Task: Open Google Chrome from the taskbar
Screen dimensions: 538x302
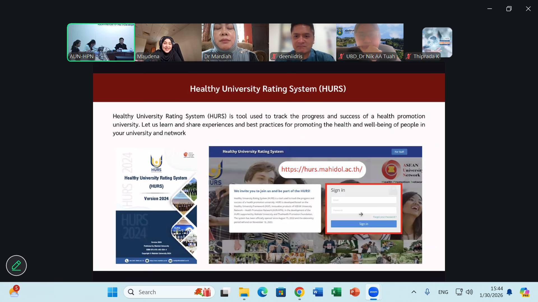Action: click(299, 292)
